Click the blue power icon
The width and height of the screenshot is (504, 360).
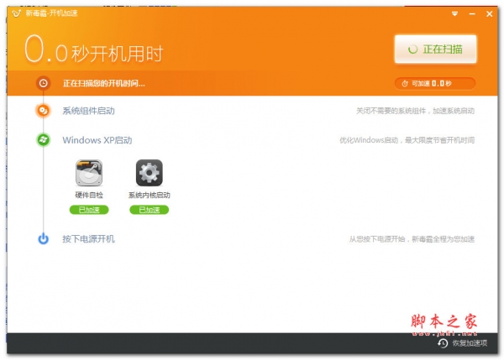click(x=43, y=238)
